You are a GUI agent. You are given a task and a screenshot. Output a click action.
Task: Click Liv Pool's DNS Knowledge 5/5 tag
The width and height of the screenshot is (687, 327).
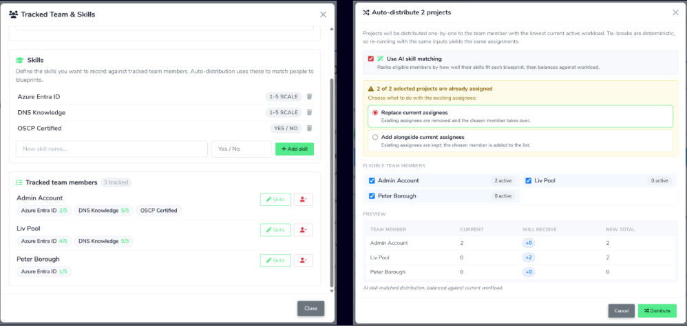pyautogui.click(x=104, y=241)
